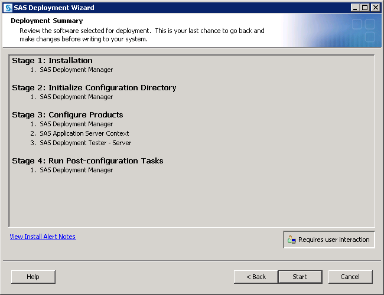Click the Stage 3: Configure Products heading

coord(67,114)
